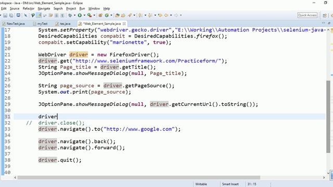Click the Last Edit Location icon
Image resolution: width=333 pixels, height=187 pixels.
click(x=160, y=15)
